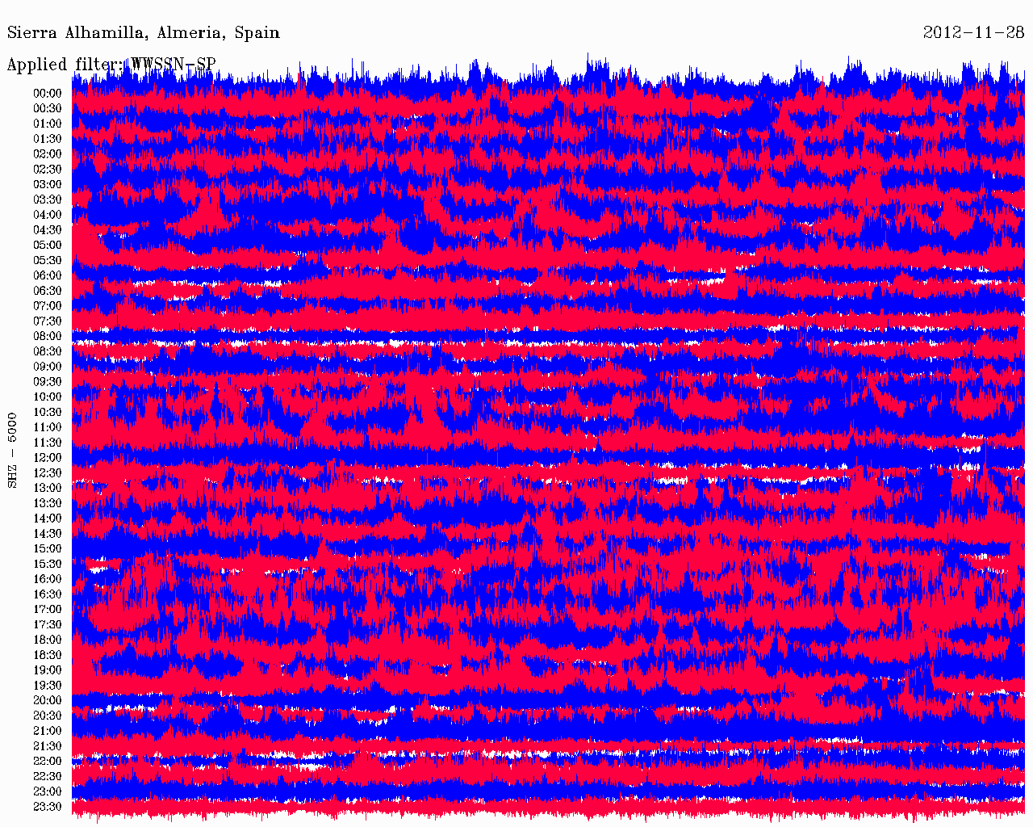Viewport: 1033px width, 827px height.
Task: Select the 03:00 time label
Action: (48, 185)
